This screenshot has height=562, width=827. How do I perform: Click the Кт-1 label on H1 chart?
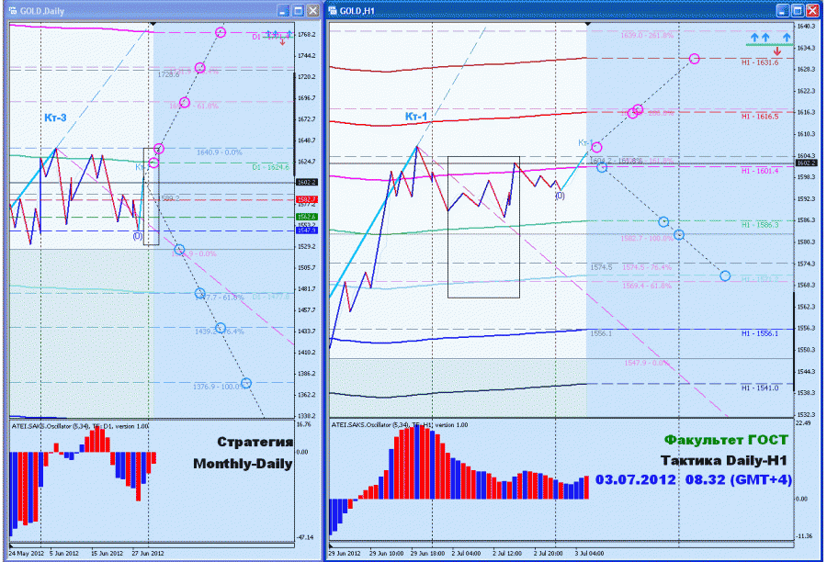pyautogui.click(x=416, y=117)
